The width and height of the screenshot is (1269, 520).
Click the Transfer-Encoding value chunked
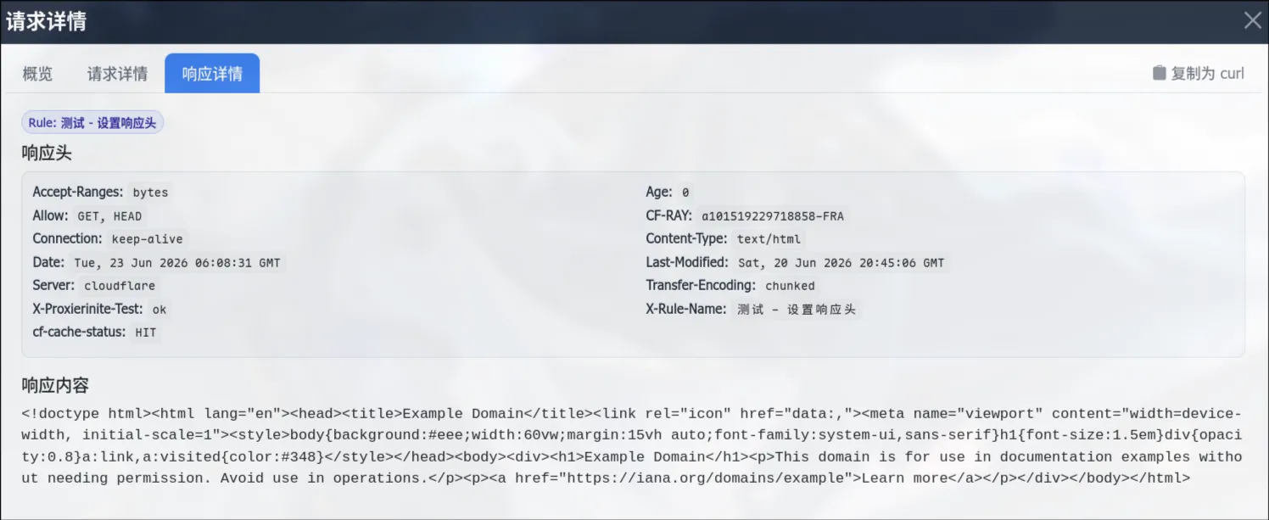[x=791, y=286]
